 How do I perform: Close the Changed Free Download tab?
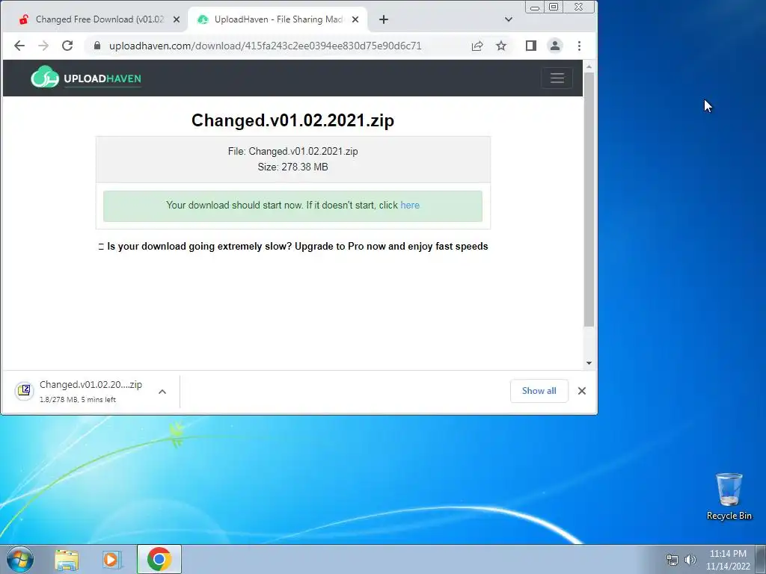pyautogui.click(x=177, y=19)
